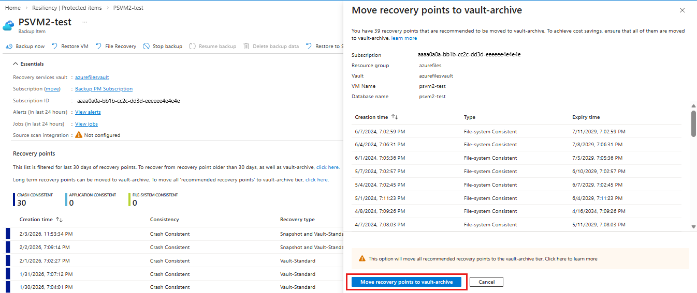Open Backup PM Subscription link

click(104, 89)
